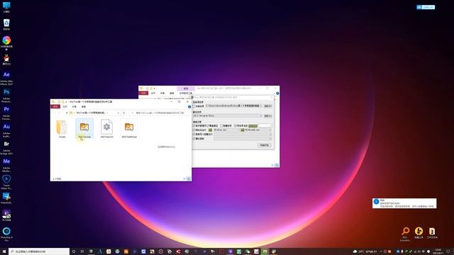
Task: Open the Action Center notification icon
Action: click(448, 251)
